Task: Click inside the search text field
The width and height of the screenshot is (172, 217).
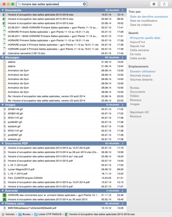Action: [x=52, y=4]
